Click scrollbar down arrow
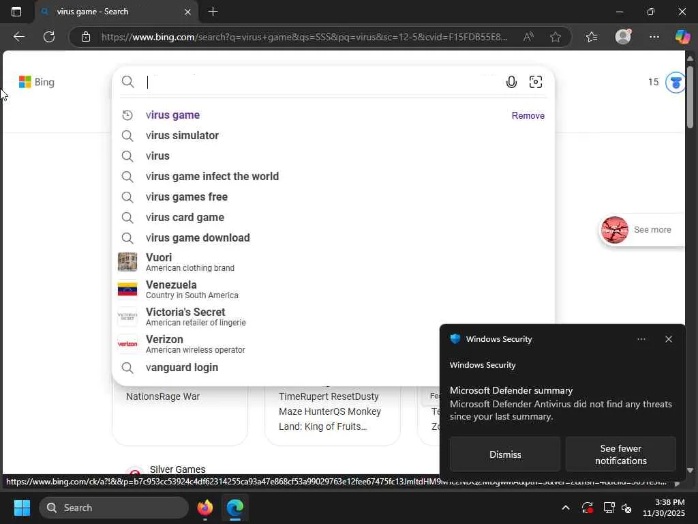Screen dimensions: 698x524 (x=690, y=470)
